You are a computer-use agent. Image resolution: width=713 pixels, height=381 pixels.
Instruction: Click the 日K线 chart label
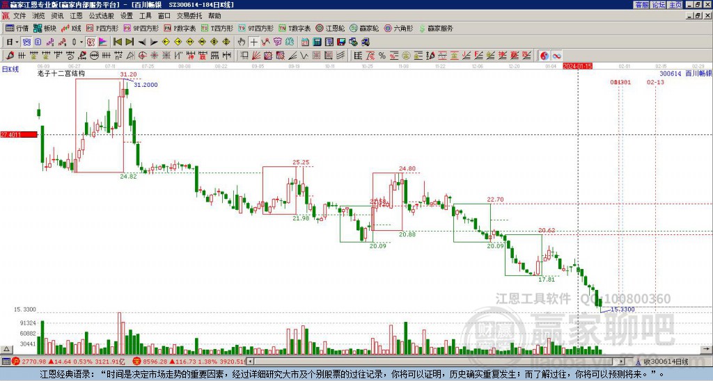[10, 70]
